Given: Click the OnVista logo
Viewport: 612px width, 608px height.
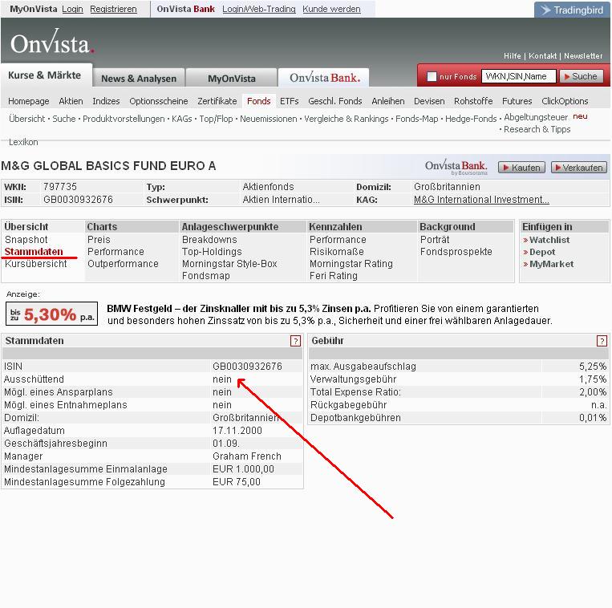Looking at the screenshot, I should (52, 42).
